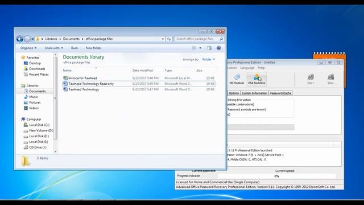Click navigation pane scroll down arrow

coord(56,152)
